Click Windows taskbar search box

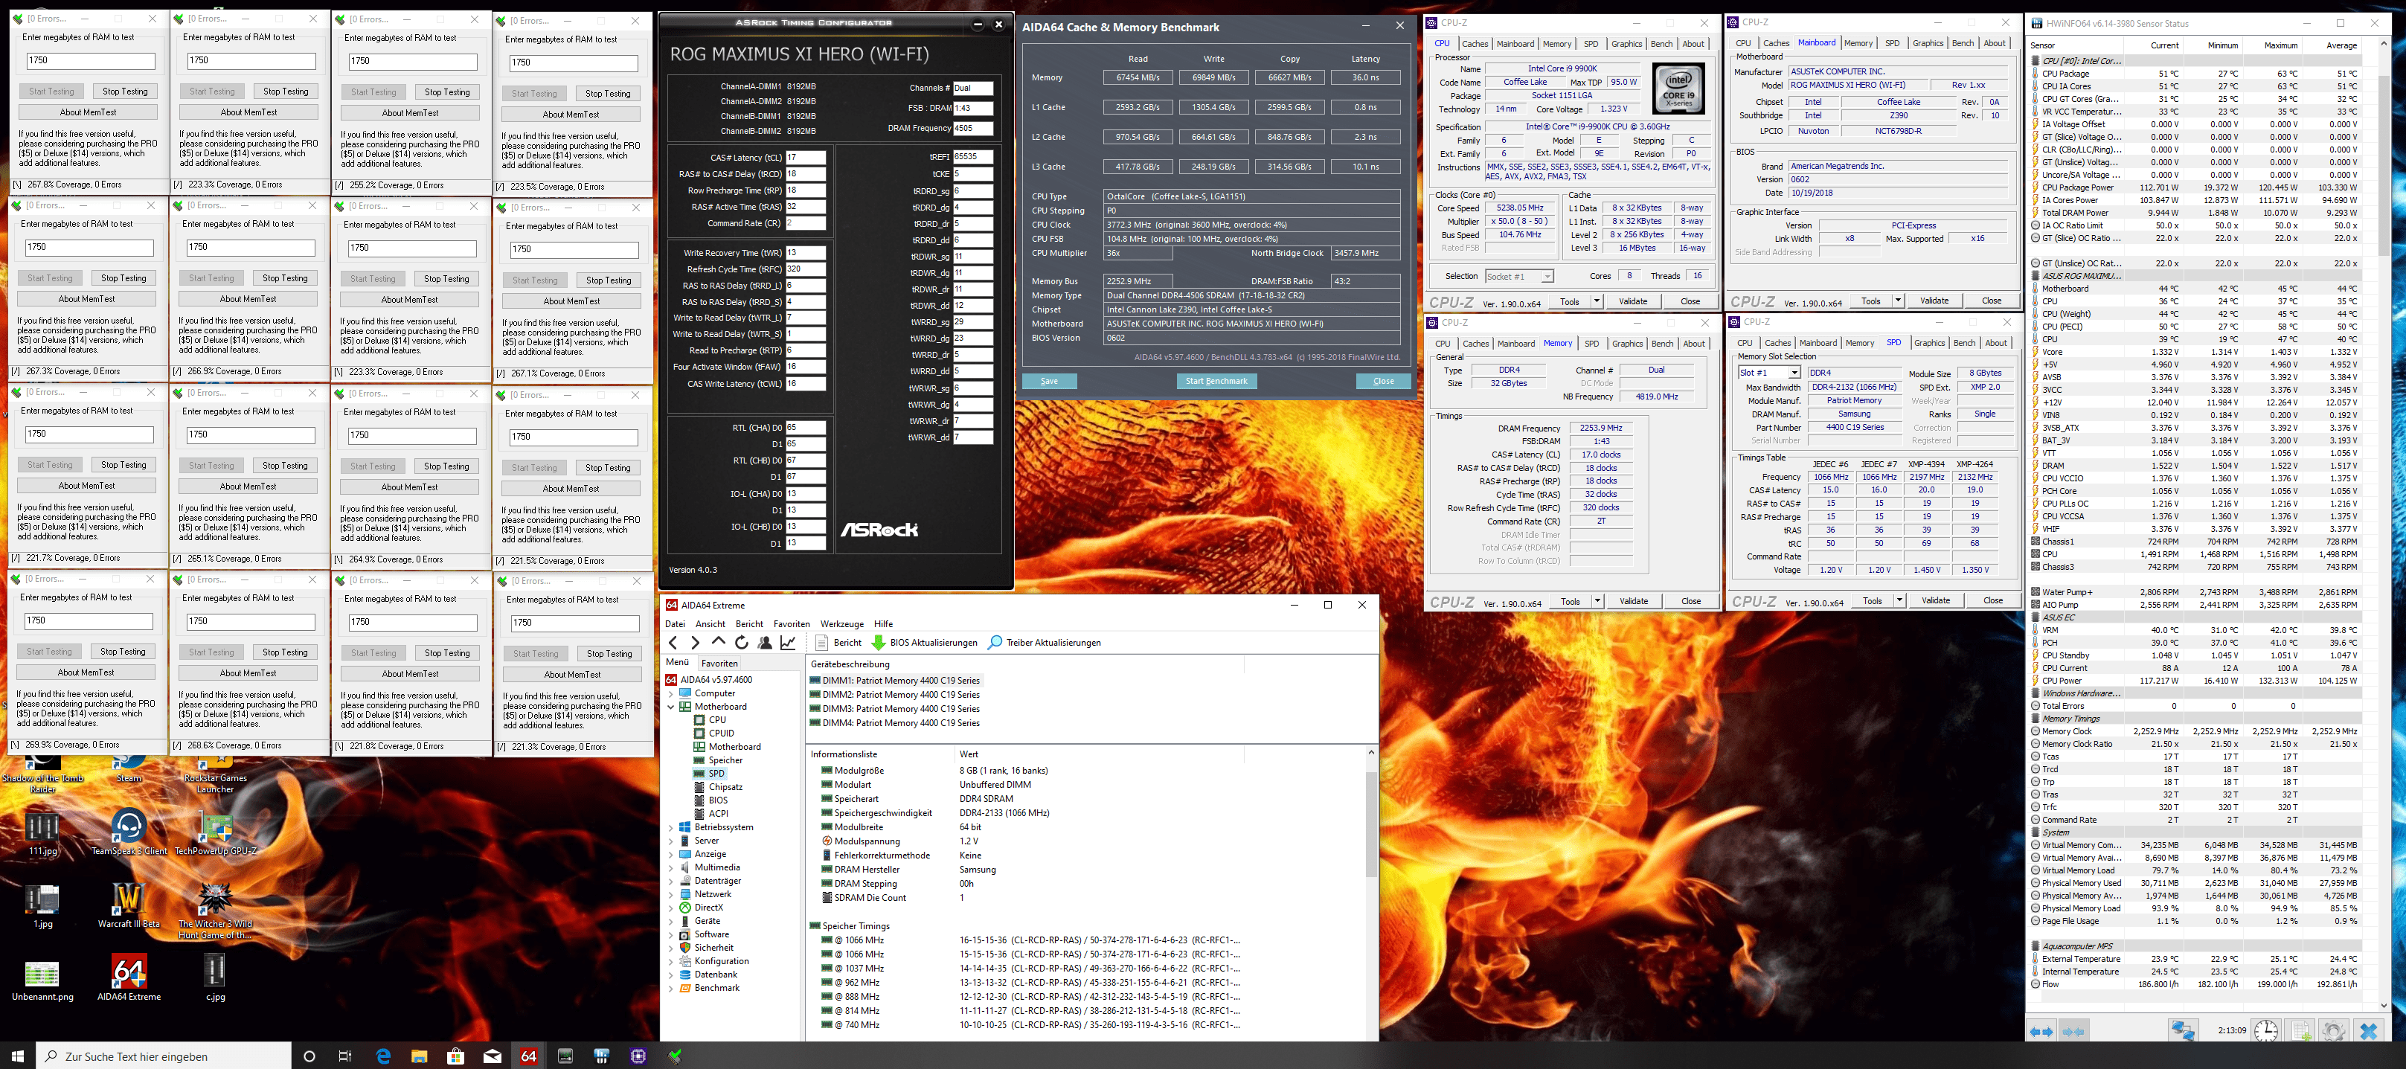click(164, 1056)
